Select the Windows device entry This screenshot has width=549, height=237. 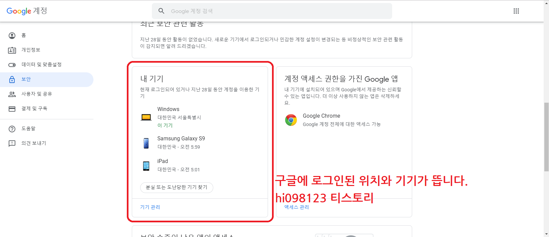point(200,117)
